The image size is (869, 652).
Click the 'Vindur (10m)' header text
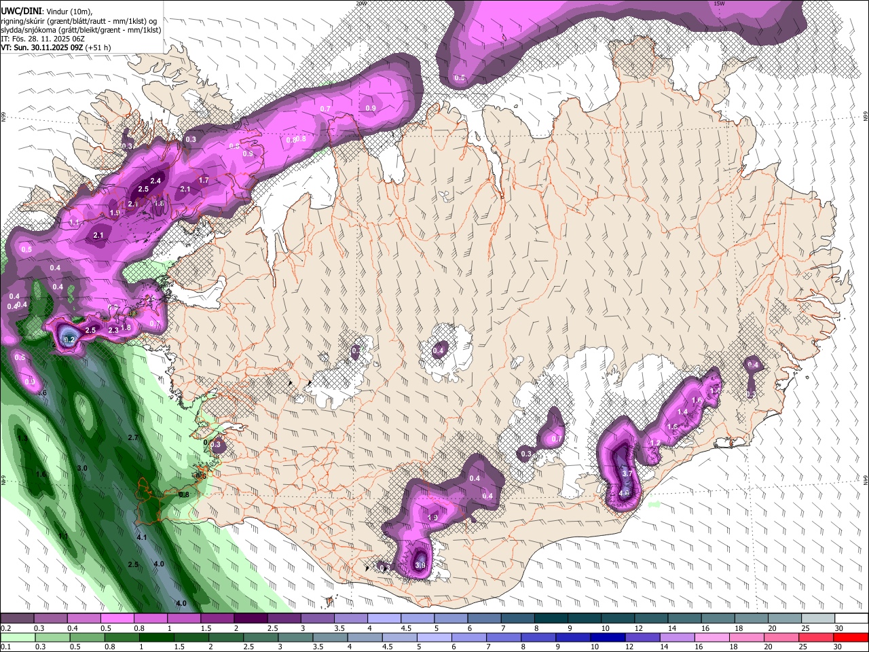tap(69, 12)
